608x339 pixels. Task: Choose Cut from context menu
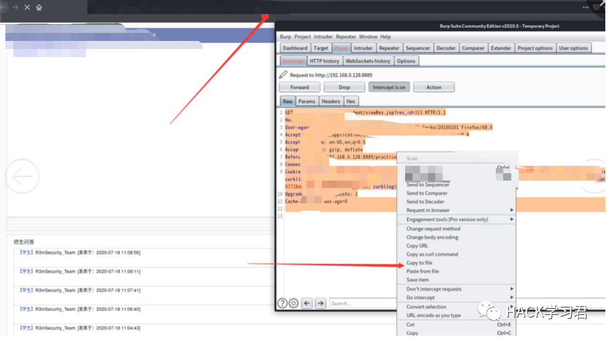tap(456, 325)
